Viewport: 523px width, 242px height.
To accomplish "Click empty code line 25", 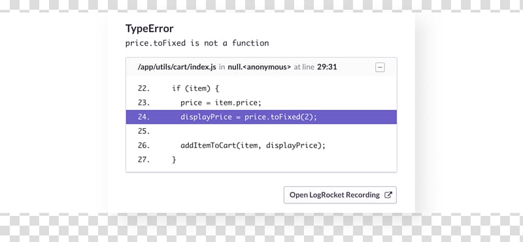I will tap(261, 131).
